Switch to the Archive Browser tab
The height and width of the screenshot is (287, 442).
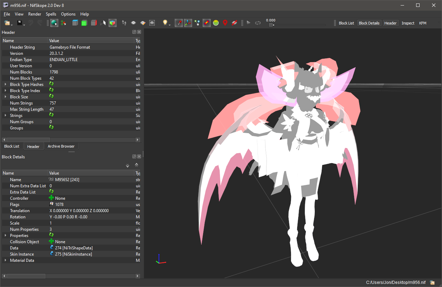tap(61, 146)
